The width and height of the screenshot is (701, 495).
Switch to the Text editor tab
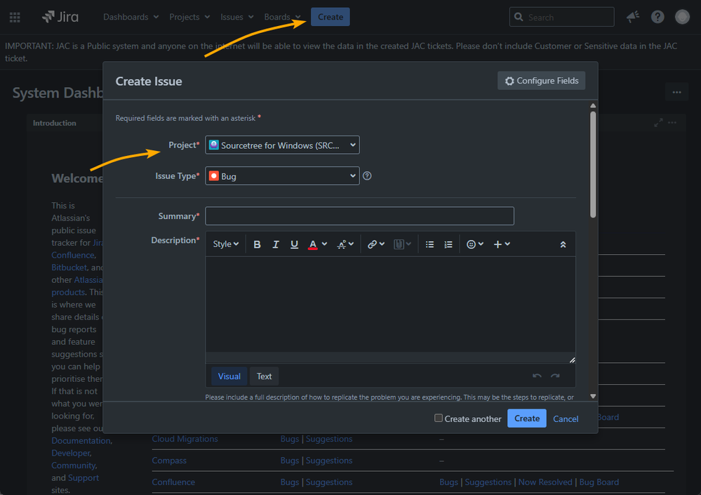265,376
